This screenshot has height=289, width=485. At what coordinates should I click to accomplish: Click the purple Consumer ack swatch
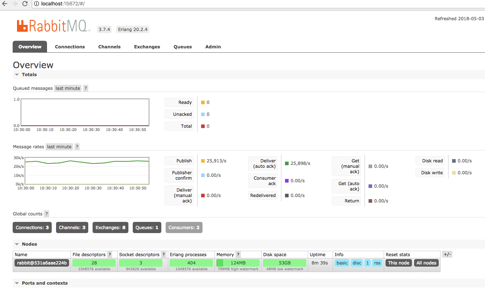click(287, 181)
